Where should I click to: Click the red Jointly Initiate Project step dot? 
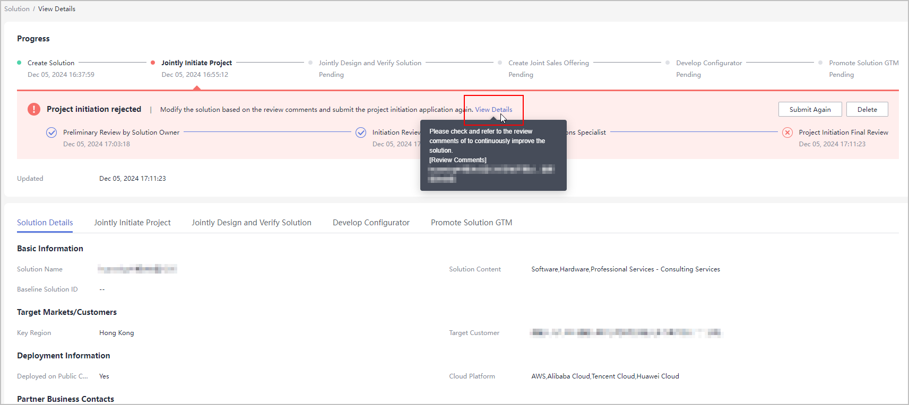tap(153, 63)
